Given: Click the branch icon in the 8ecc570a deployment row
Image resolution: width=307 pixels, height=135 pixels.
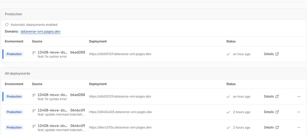Looking at the screenshot, I should (34, 126).
